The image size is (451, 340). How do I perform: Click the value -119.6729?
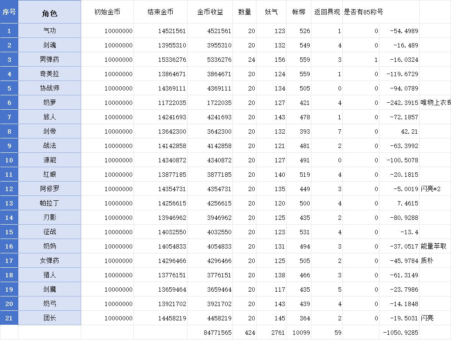coord(403,74)
